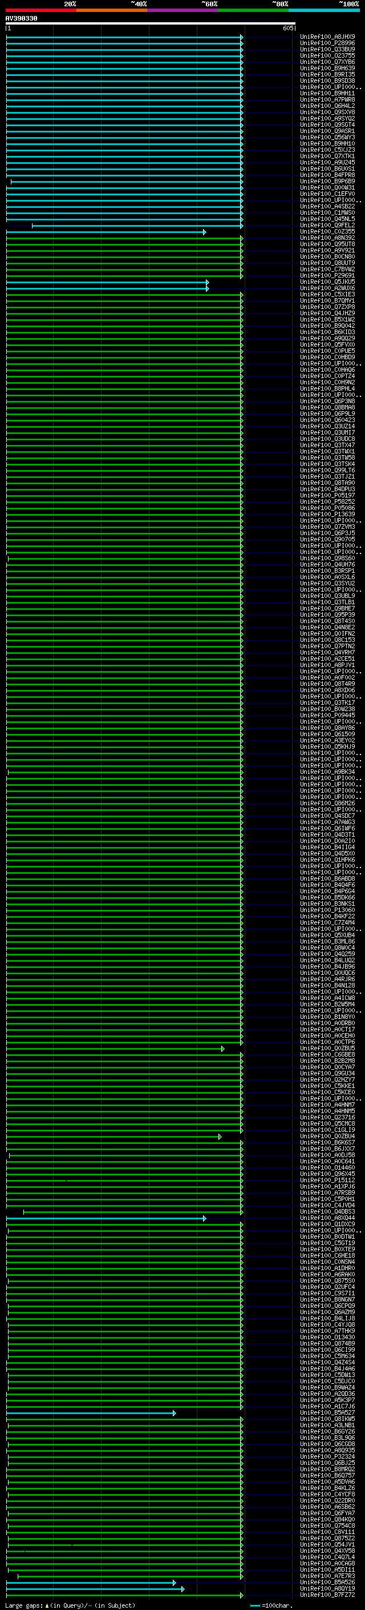Open hit UniRef100_Q1DXC9

[327, 1224]
